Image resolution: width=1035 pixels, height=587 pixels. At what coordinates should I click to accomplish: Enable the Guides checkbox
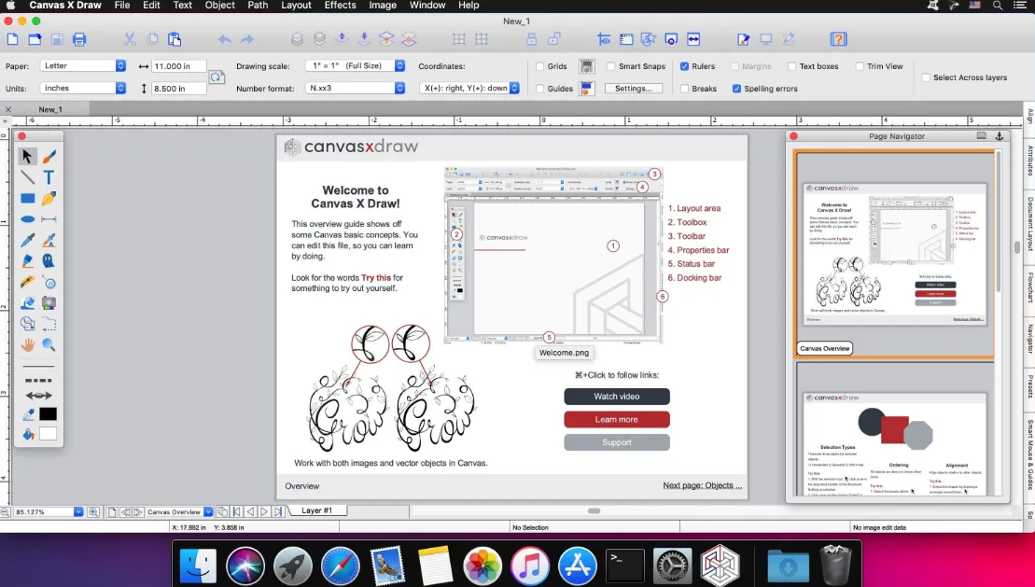click(x=540, y=89)
